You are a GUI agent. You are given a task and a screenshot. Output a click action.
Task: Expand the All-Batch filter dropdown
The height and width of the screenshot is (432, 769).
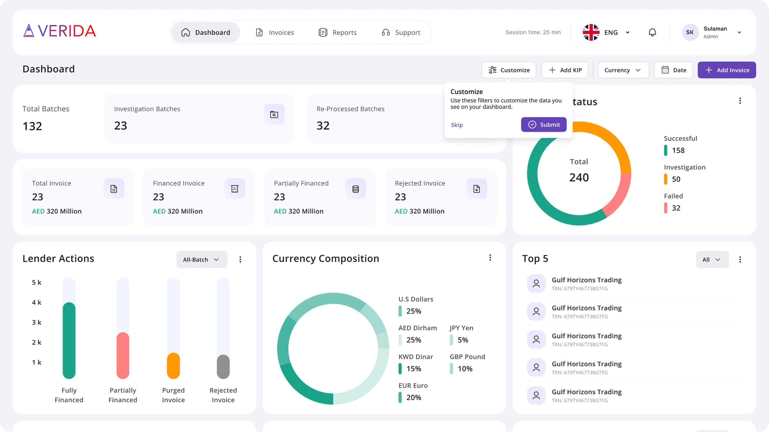coord(202,259)
